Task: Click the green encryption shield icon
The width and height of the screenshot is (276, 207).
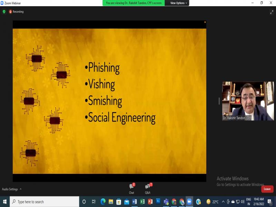Action: tap(4, 11)
